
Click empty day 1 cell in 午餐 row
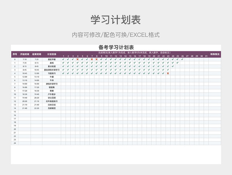pyautogui.click(x=63, y=77)
